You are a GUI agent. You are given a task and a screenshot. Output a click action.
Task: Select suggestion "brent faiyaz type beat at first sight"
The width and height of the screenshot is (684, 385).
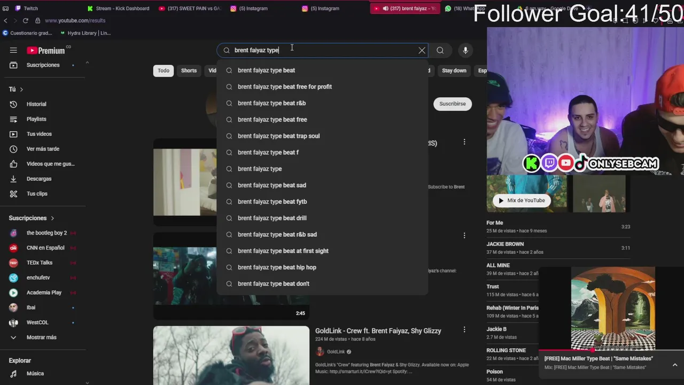[322, 251]
